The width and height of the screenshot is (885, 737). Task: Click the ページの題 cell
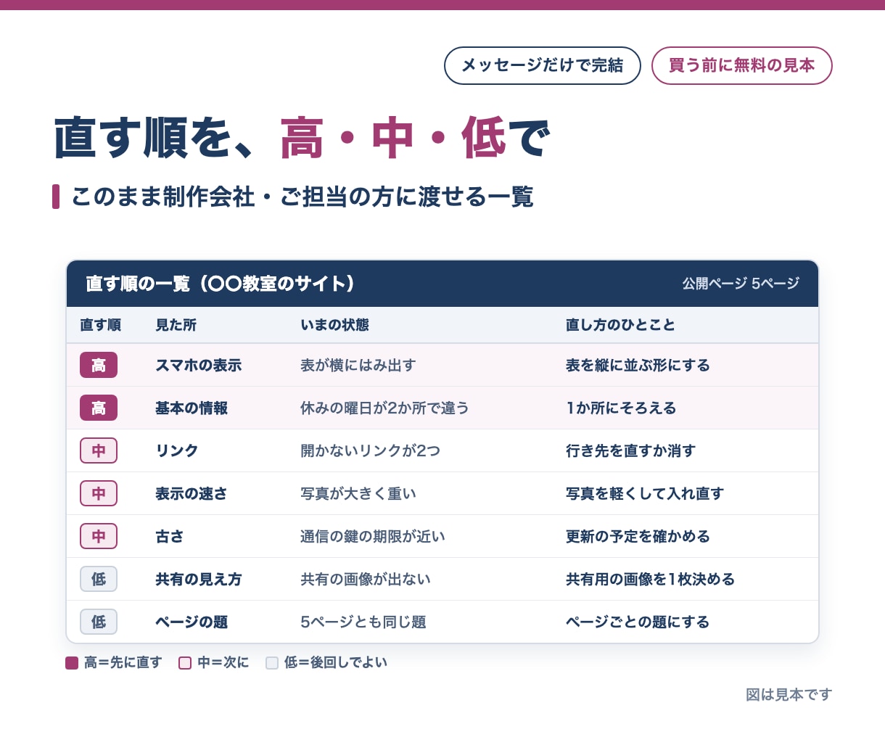192,622
